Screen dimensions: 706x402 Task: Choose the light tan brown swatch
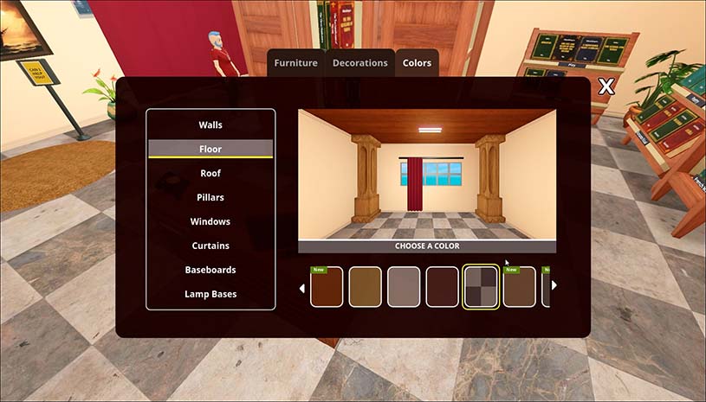366,286
